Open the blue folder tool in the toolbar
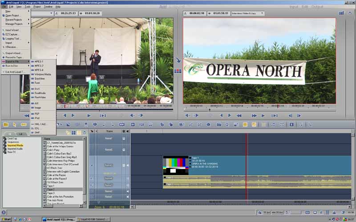The image size is (356, 222). pyautogui.click(x=219, y=125)
